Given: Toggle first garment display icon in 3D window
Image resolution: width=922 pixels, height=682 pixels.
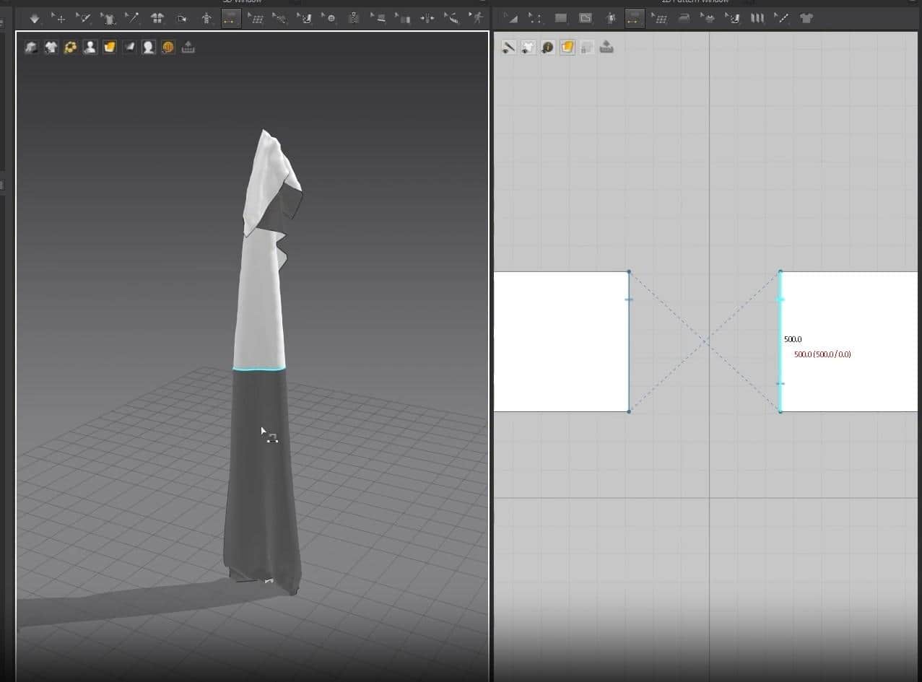Looking at the screenshot, I should pyautogui.click(x=31, y=48).
